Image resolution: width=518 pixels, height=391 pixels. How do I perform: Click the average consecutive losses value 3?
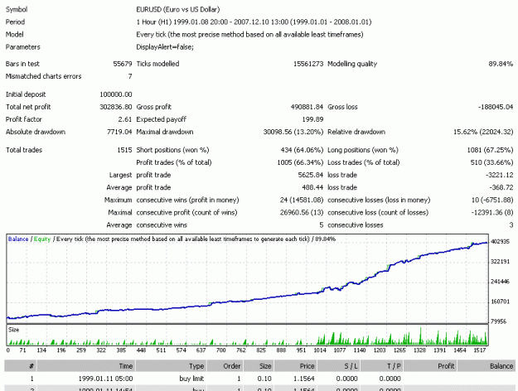click(511, 225)
